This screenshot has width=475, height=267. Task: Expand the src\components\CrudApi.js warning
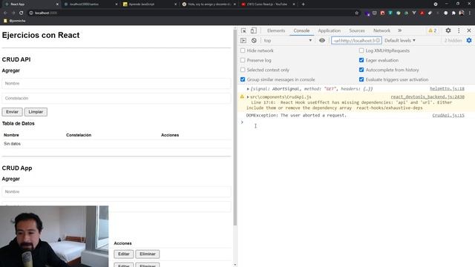point(248,97)
